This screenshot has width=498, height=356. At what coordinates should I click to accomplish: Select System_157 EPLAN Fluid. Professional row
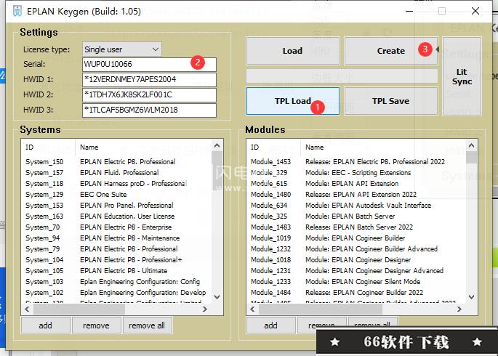click(x=117, y=173)
